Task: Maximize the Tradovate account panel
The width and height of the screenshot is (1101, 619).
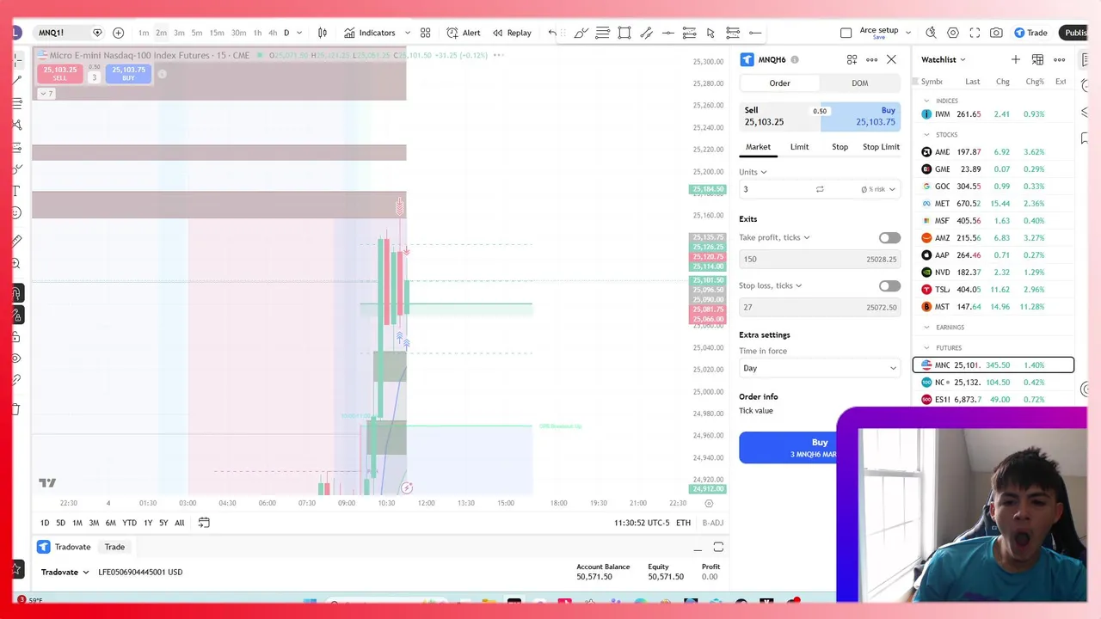Action: click(x=718, y=547)
